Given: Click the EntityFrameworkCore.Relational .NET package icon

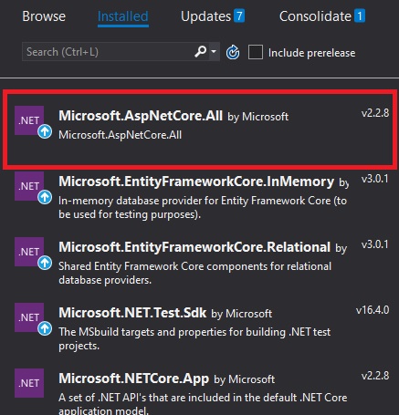Looking at the screenshot, I should coord(29,252).
